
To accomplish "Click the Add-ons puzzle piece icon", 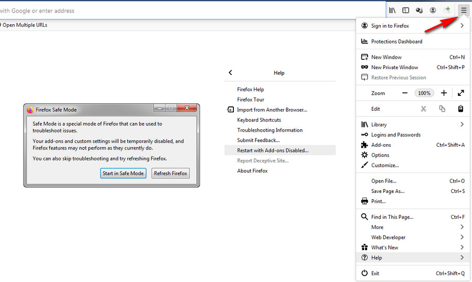I will [364, 145].
